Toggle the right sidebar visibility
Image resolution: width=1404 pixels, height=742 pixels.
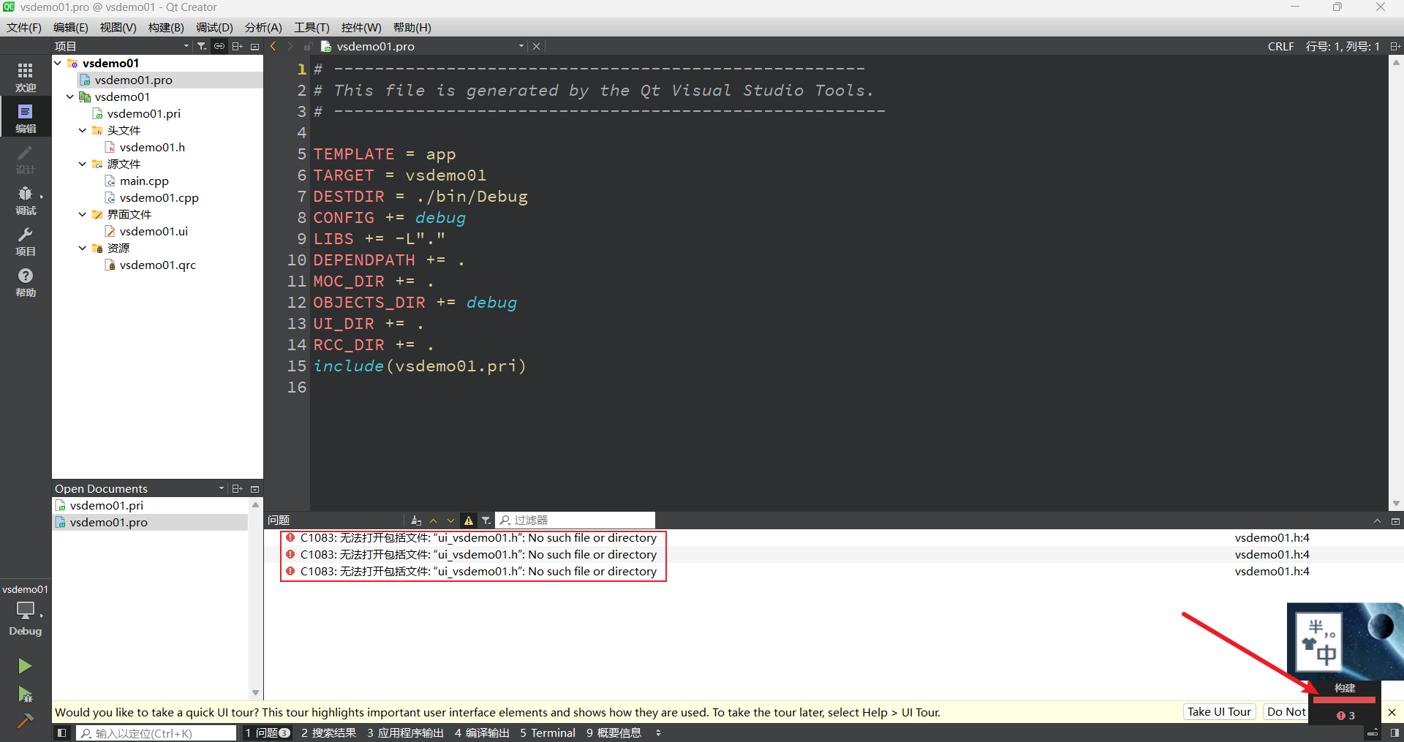[1394, 732]
